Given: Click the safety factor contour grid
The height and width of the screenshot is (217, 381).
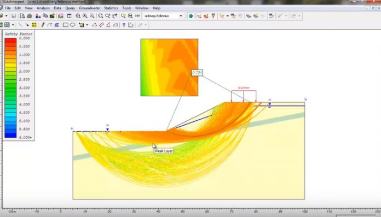Looking at the screenshot, I should tap(169, 67).
